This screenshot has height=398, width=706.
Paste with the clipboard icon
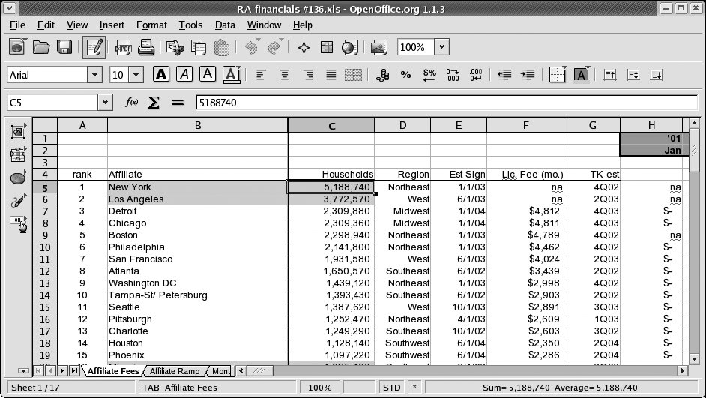tap(222, 47)
